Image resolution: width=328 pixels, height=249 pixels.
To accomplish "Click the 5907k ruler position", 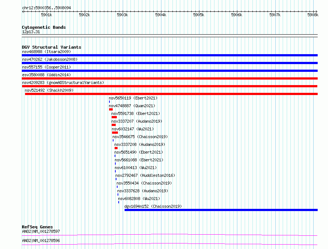I will point(275,15).
